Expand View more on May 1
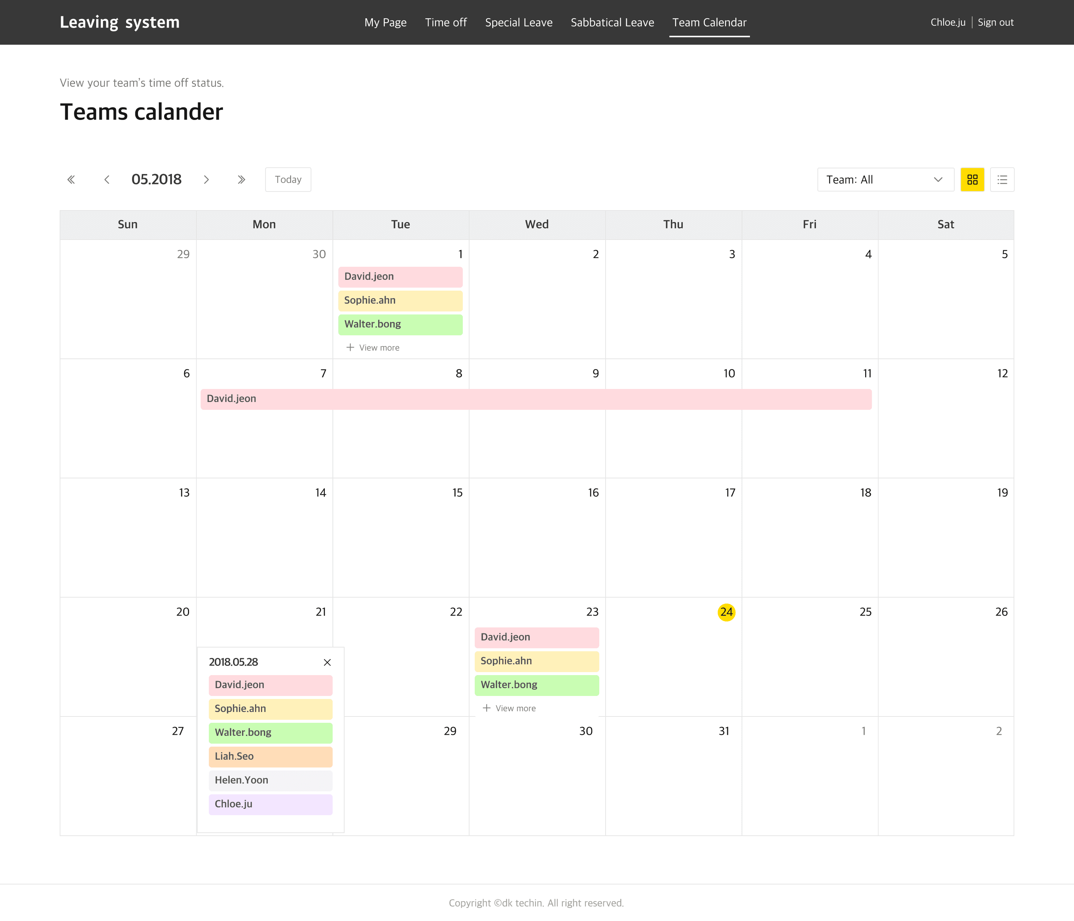1074x921 pixels. 373,348
